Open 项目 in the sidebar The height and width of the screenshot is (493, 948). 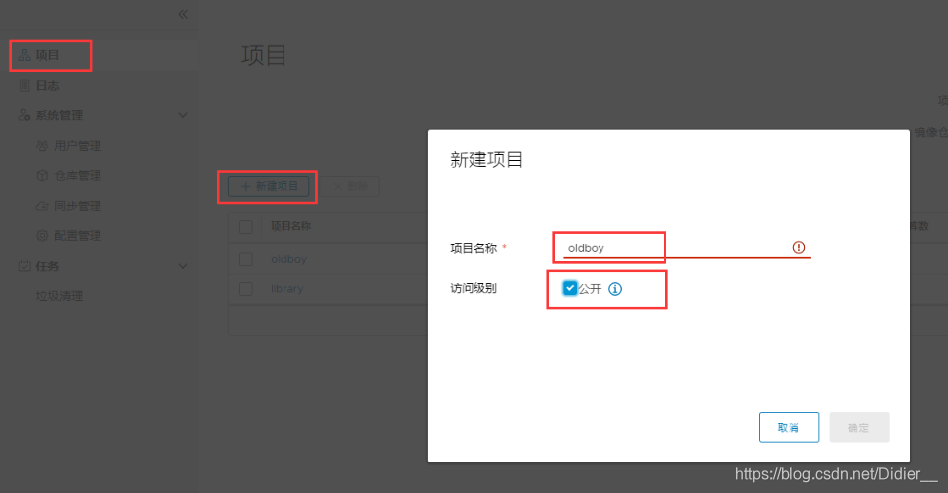point(47,55)
